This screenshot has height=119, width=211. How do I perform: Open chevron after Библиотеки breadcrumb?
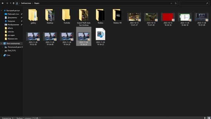click(x=33, y=3)
